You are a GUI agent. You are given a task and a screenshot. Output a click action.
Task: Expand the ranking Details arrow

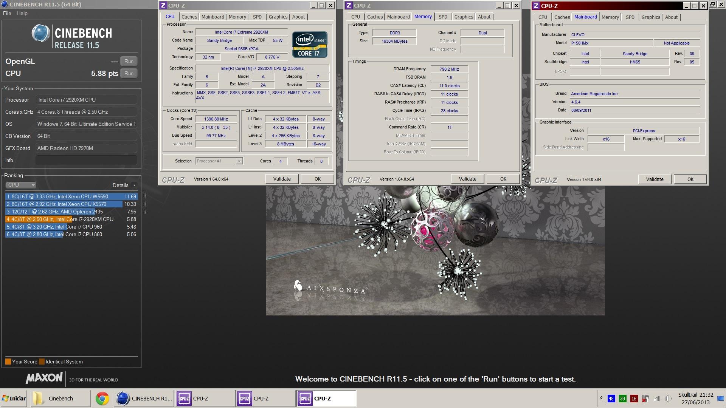pos(134,185)
